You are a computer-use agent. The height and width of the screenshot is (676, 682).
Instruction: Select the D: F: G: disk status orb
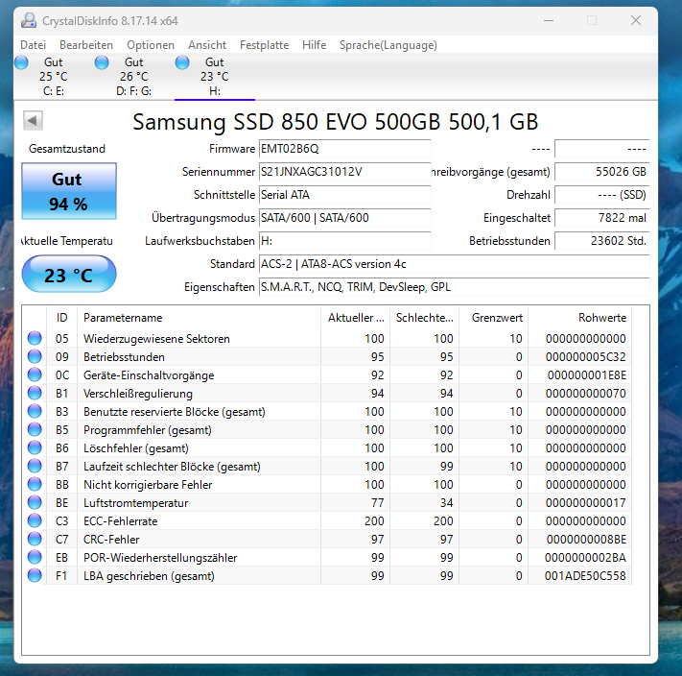coord(102,62)
